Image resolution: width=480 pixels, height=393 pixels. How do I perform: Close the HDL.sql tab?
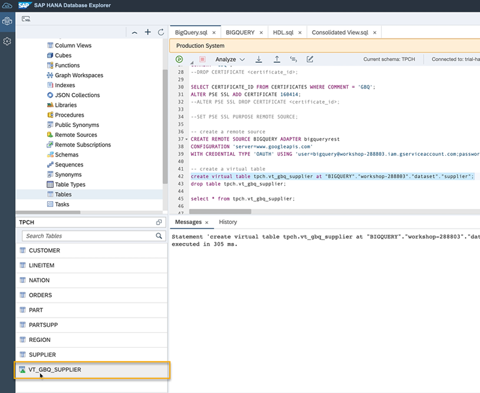point(300,33)
